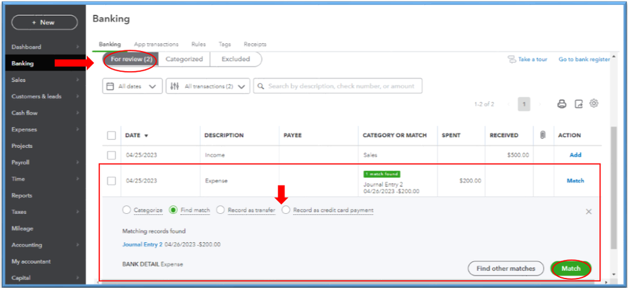Check the Expense transaction checkbox
Screen dimensions: 628x288
tap(111, 181)
